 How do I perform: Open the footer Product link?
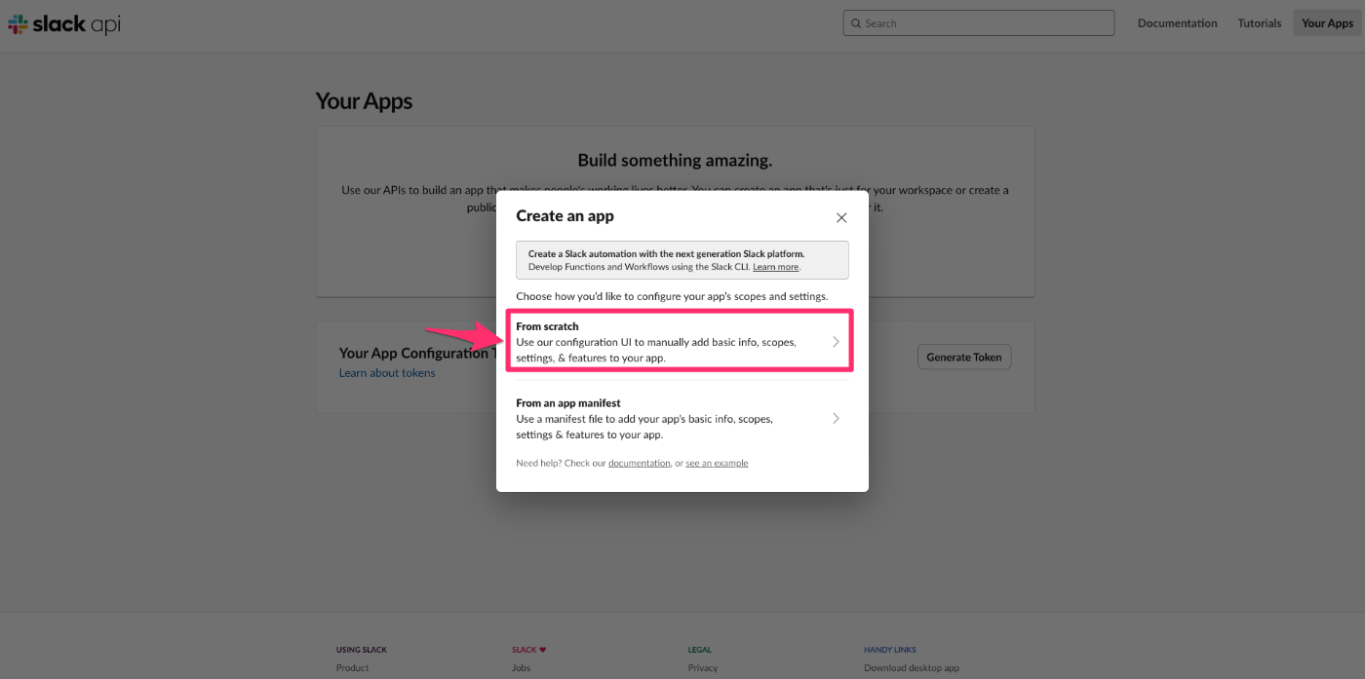click(353, 668)
